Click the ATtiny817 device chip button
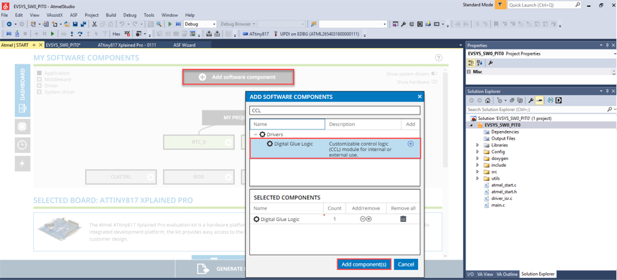 click(x=256, y=34)
